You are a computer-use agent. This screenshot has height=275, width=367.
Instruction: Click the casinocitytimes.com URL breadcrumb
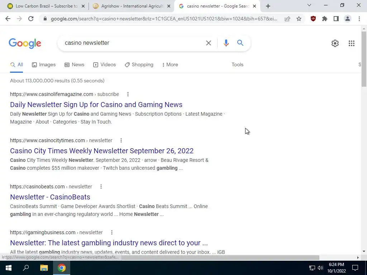(x=61, y=140)
